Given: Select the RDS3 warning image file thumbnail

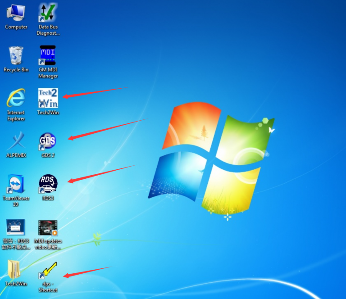Looking at the screenshot, I should (16, 228).
